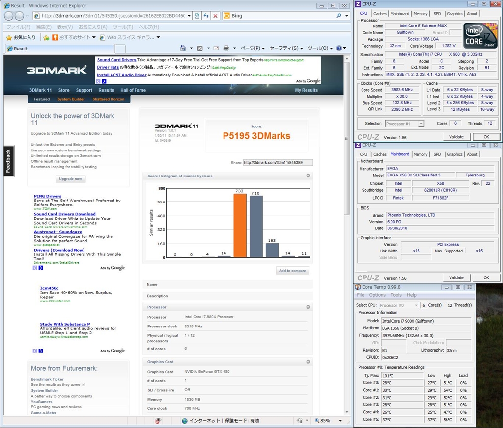Click the System Builder sub-navigation link

click(x=71, y=99)
